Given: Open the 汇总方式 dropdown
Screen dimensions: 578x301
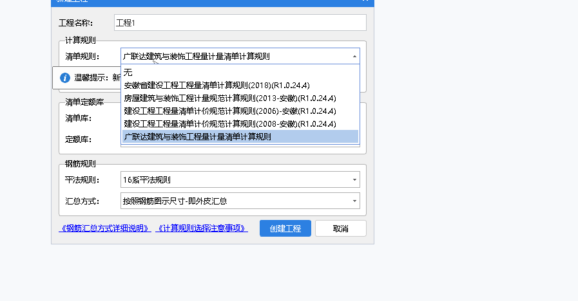Looking at the screenshot, I should tap(240, 201).
